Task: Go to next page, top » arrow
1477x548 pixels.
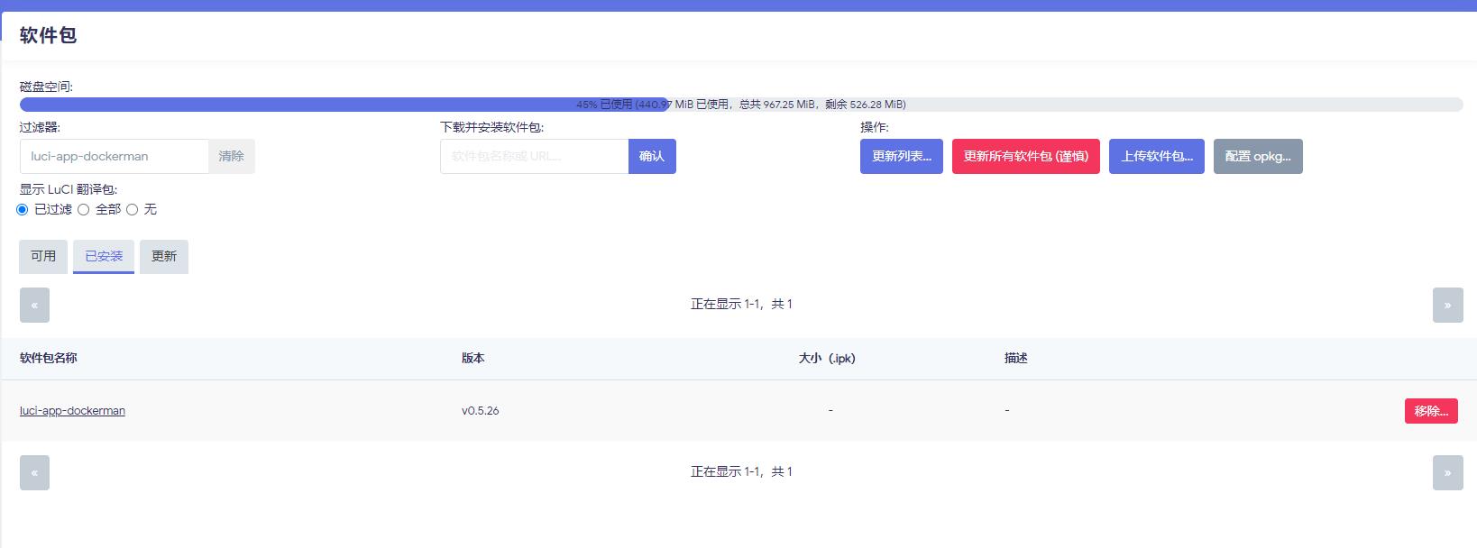Action: [1447, 306]
